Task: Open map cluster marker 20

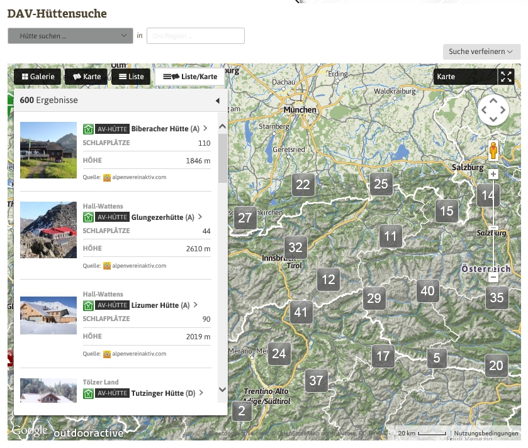Action: 497,366
